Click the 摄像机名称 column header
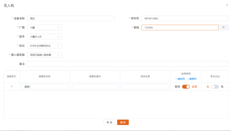Screen dimensions: 231x131 [45, 76]
